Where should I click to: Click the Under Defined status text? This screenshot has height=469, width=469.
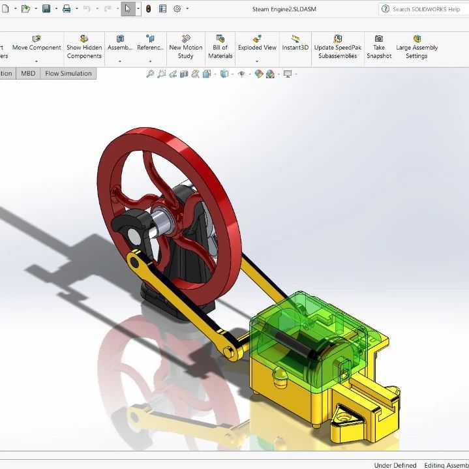[x=395, y=465]
